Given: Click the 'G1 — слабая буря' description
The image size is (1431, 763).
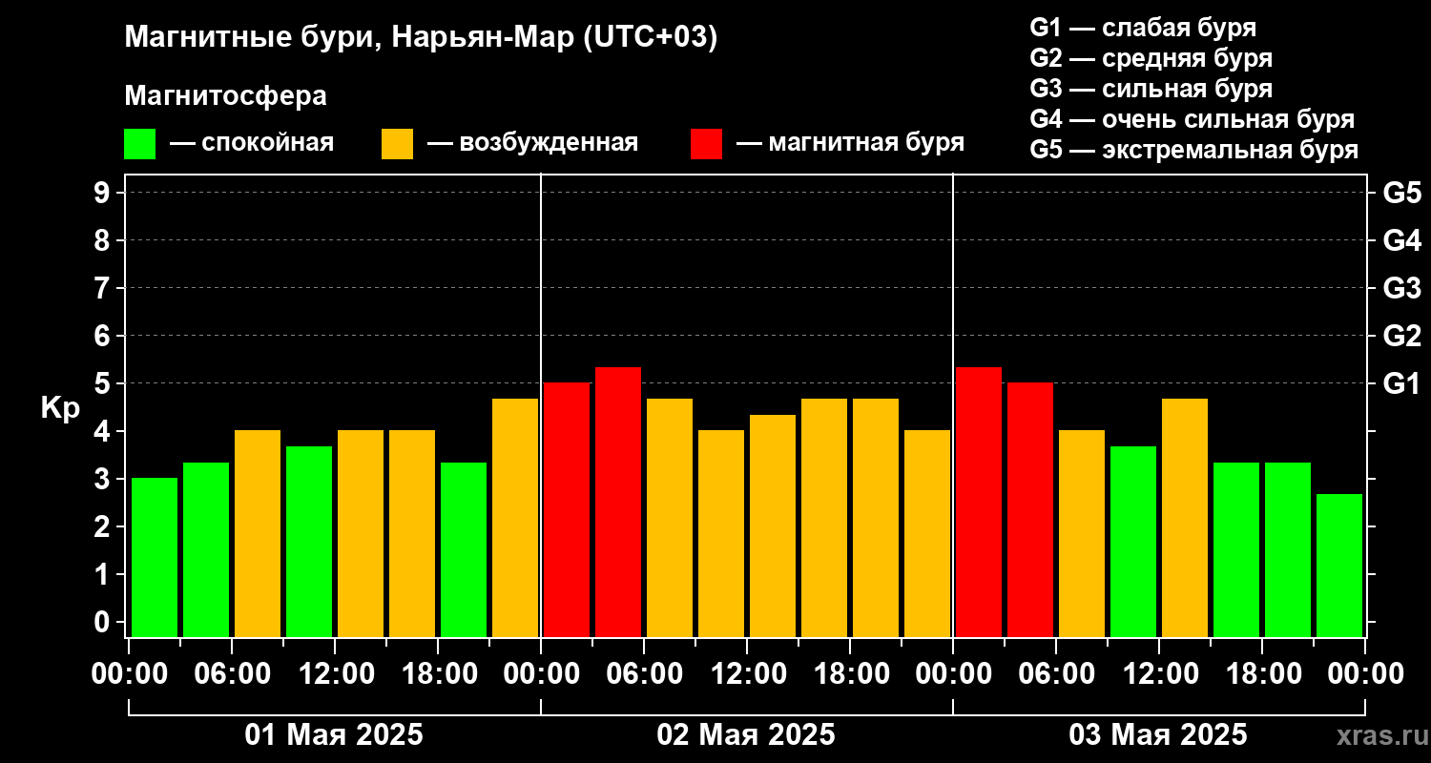Looking at the screenshot, I should coord(1143,28).
